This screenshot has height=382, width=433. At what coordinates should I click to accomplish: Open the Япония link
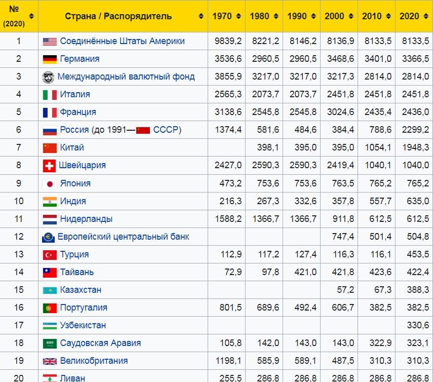click(x=75, y=183)
